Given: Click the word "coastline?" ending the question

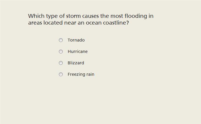Looking at the screenshot, I should coord(116,23).
